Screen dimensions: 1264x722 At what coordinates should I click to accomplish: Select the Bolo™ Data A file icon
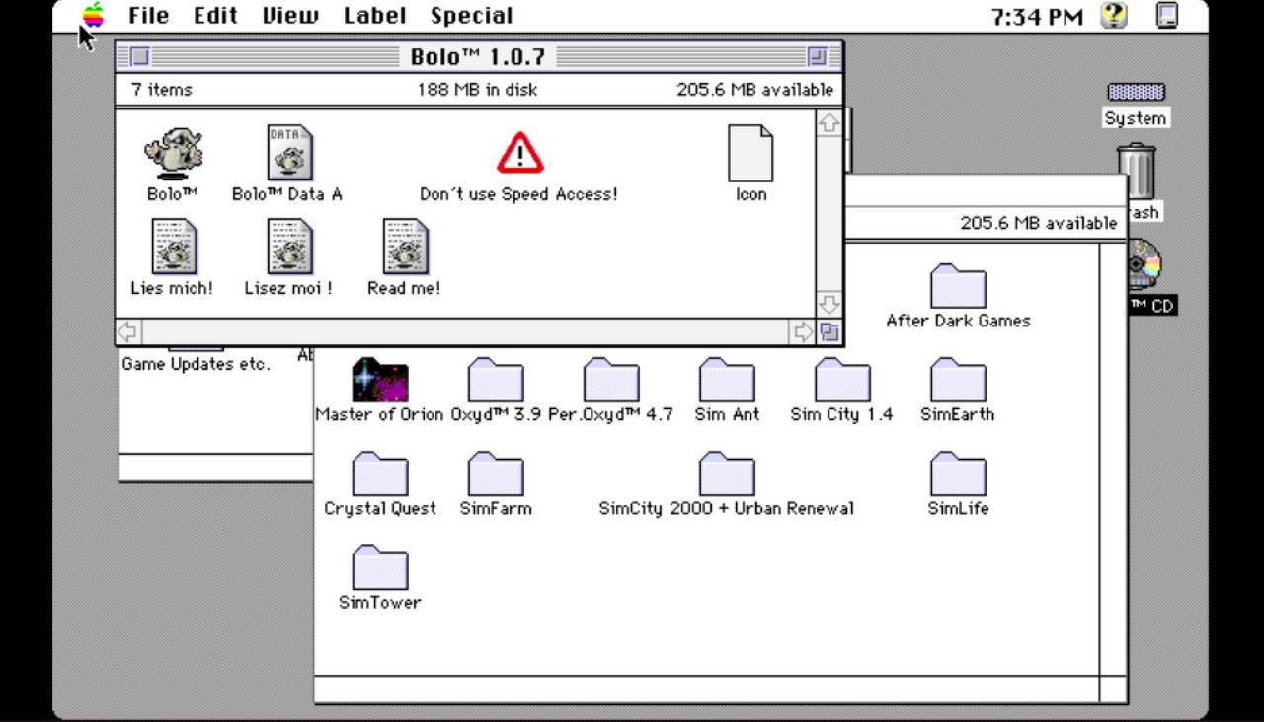click(x=289, y=153)
